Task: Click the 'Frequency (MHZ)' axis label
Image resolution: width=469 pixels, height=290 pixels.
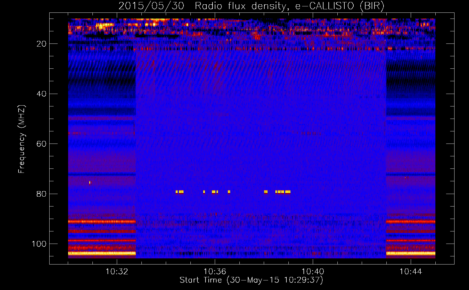Action: point(22,139)
